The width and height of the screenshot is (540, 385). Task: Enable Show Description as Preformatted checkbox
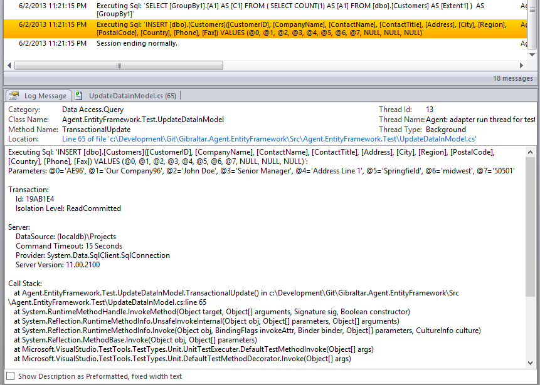[10, 376]
